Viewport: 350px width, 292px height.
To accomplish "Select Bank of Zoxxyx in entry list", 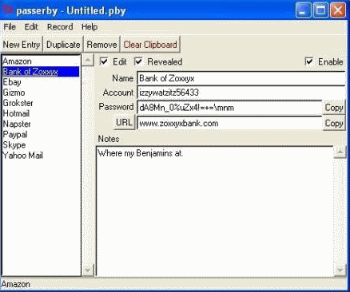I will (41, 72).
